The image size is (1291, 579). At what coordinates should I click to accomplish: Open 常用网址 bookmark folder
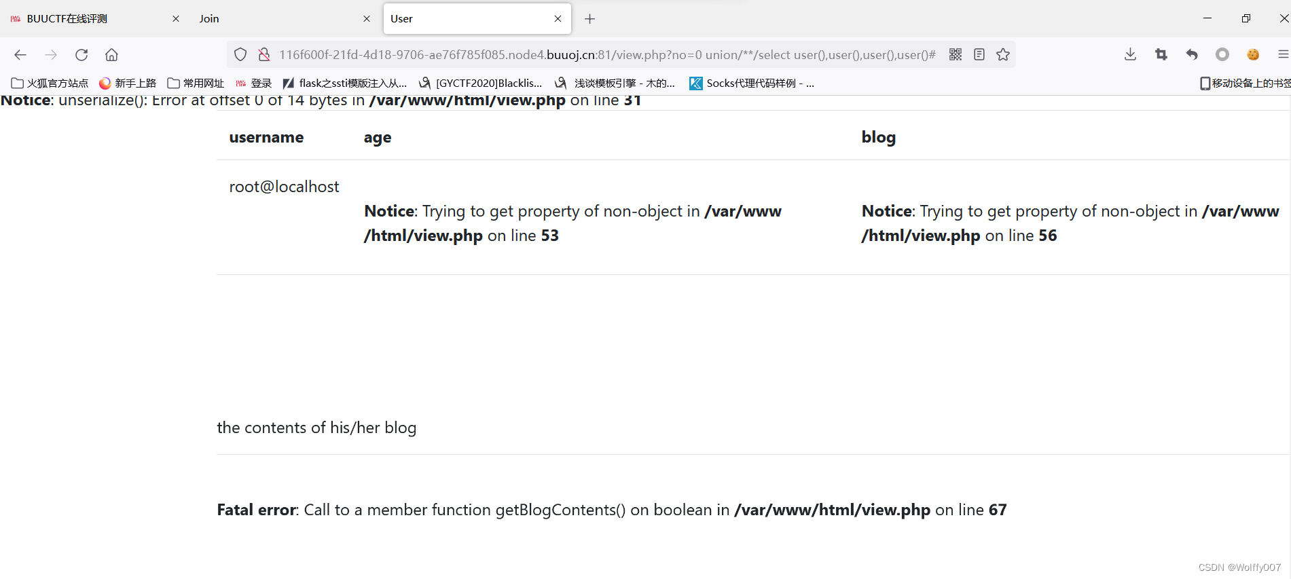(x=196, y=83)
